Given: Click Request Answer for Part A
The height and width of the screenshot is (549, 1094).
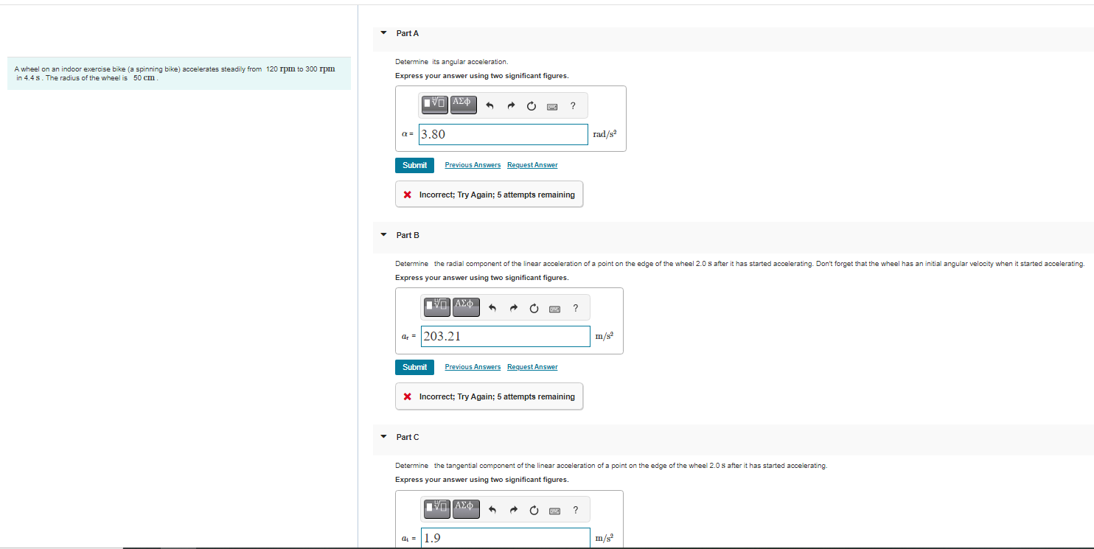Looking at the screenshot, I should pos(532,164).
